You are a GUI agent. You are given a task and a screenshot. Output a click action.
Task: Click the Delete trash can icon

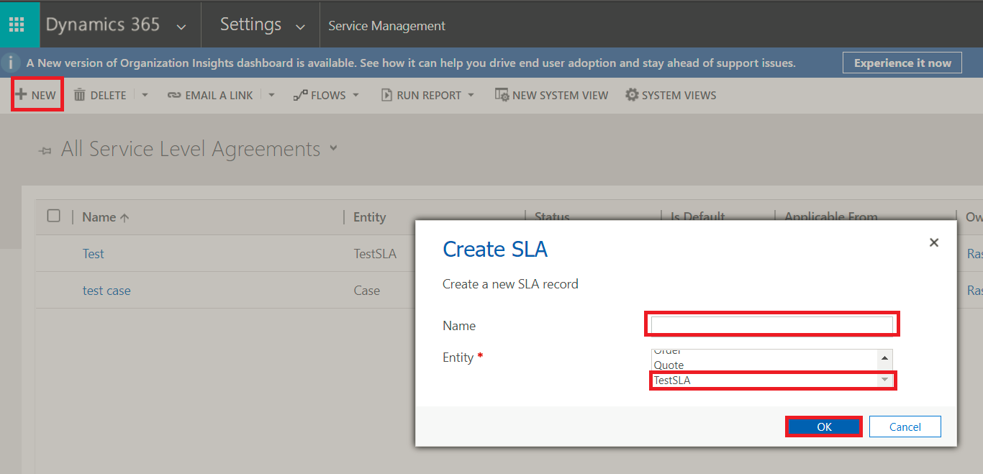[81, 94]
